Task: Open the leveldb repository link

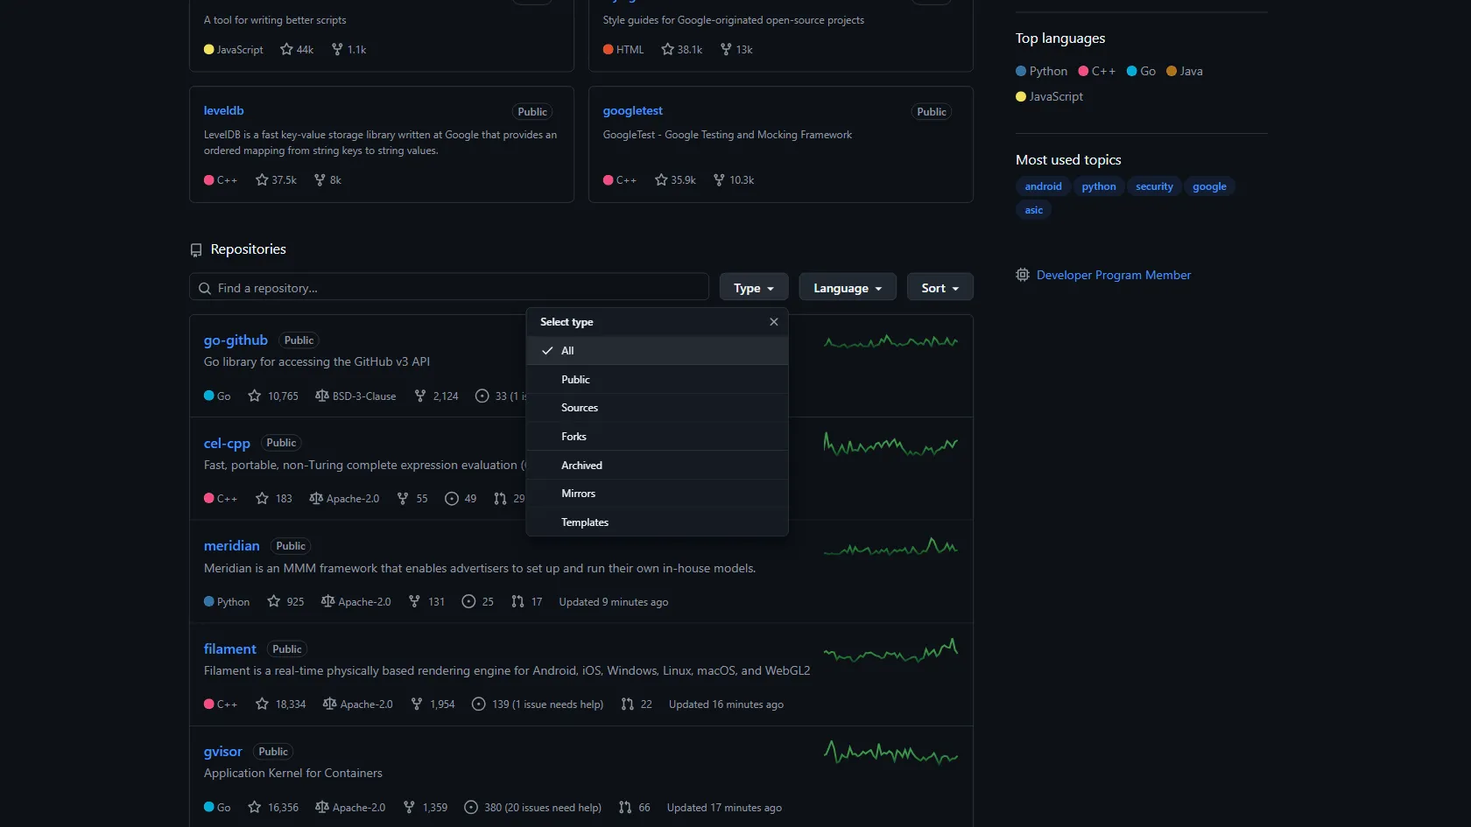Action: [224, 110]
